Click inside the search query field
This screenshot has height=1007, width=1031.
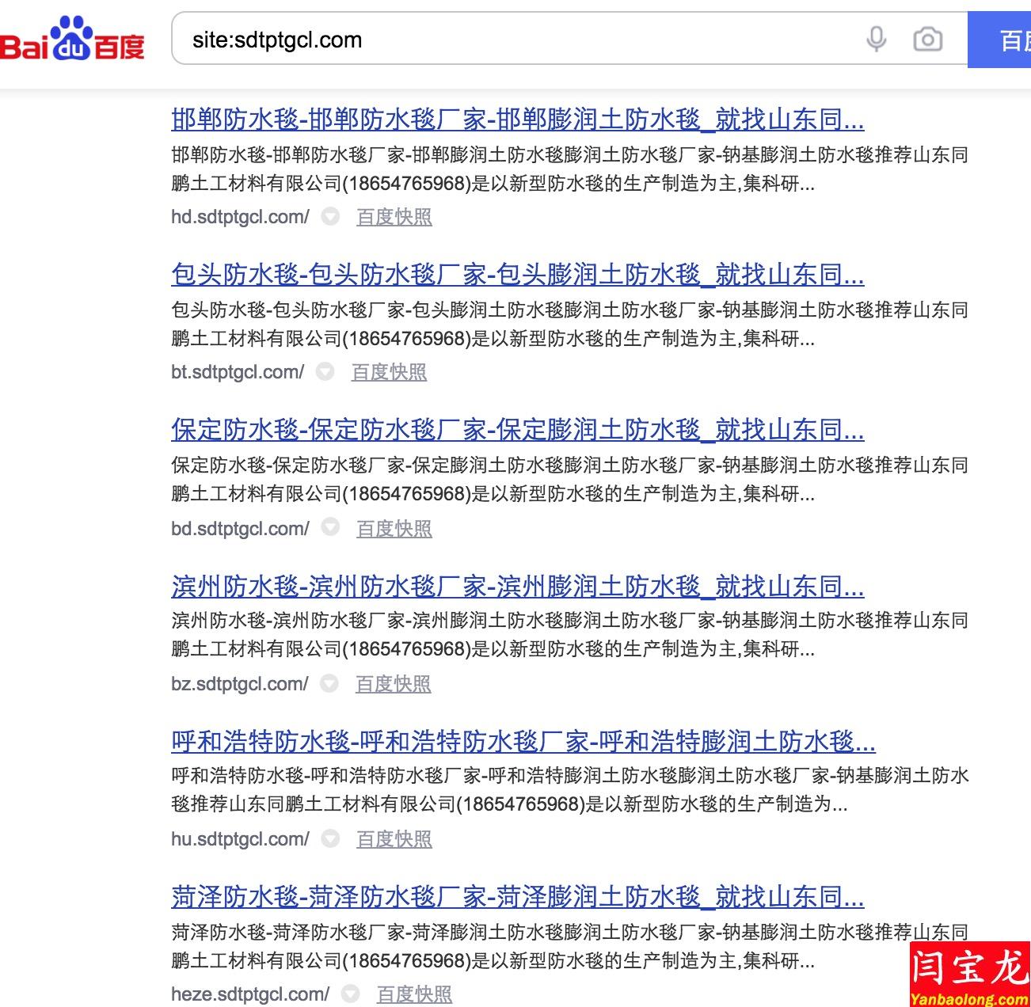(475, 40)
